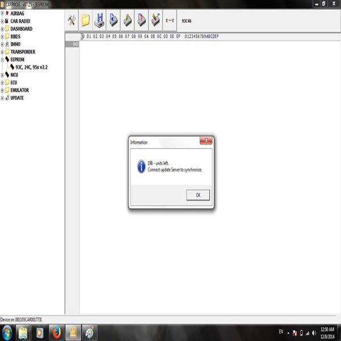Viewport: 341px width, 341px height.
Task: Open the media player taskbar icon
Action: click(x=40, y=332)
